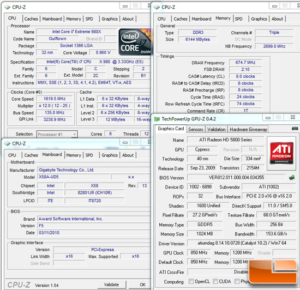Viewport: 300px width, 290px height.
Task: Click the GPU-Z Device ID 1002 - 6898 field
Action: point(200,187)
